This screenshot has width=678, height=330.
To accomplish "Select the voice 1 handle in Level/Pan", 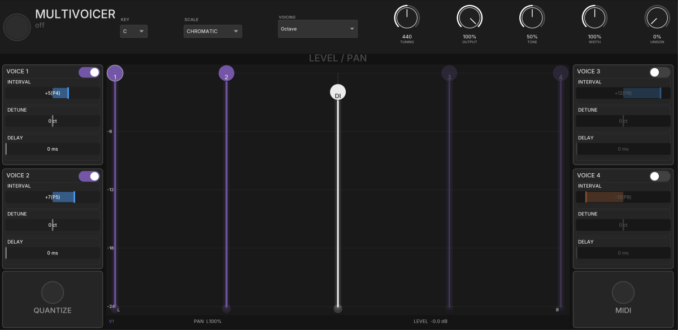I will pos(115,74).
